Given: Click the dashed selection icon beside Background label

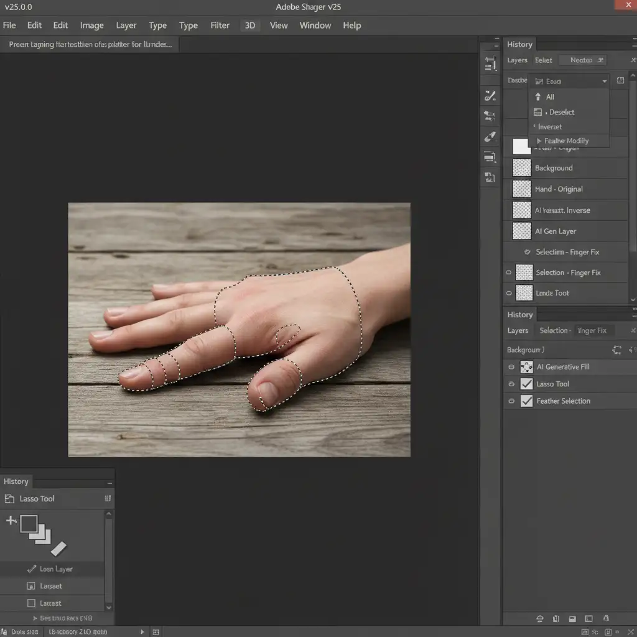Looking at the screenshot, I should pos(616,350).
